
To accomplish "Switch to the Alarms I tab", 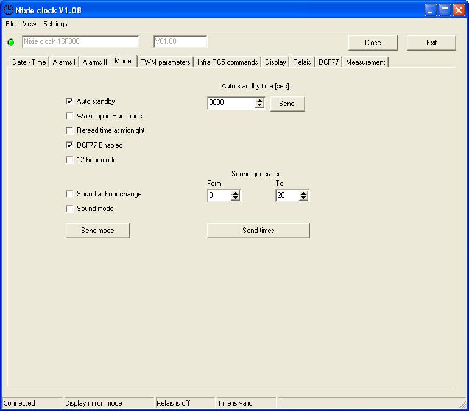I will (64, 62).
